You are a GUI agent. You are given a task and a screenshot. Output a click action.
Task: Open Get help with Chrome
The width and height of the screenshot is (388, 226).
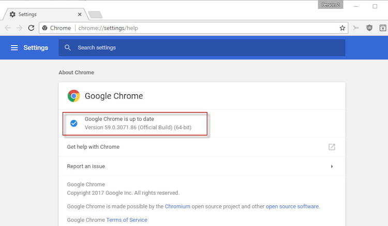tap(202, 147)
